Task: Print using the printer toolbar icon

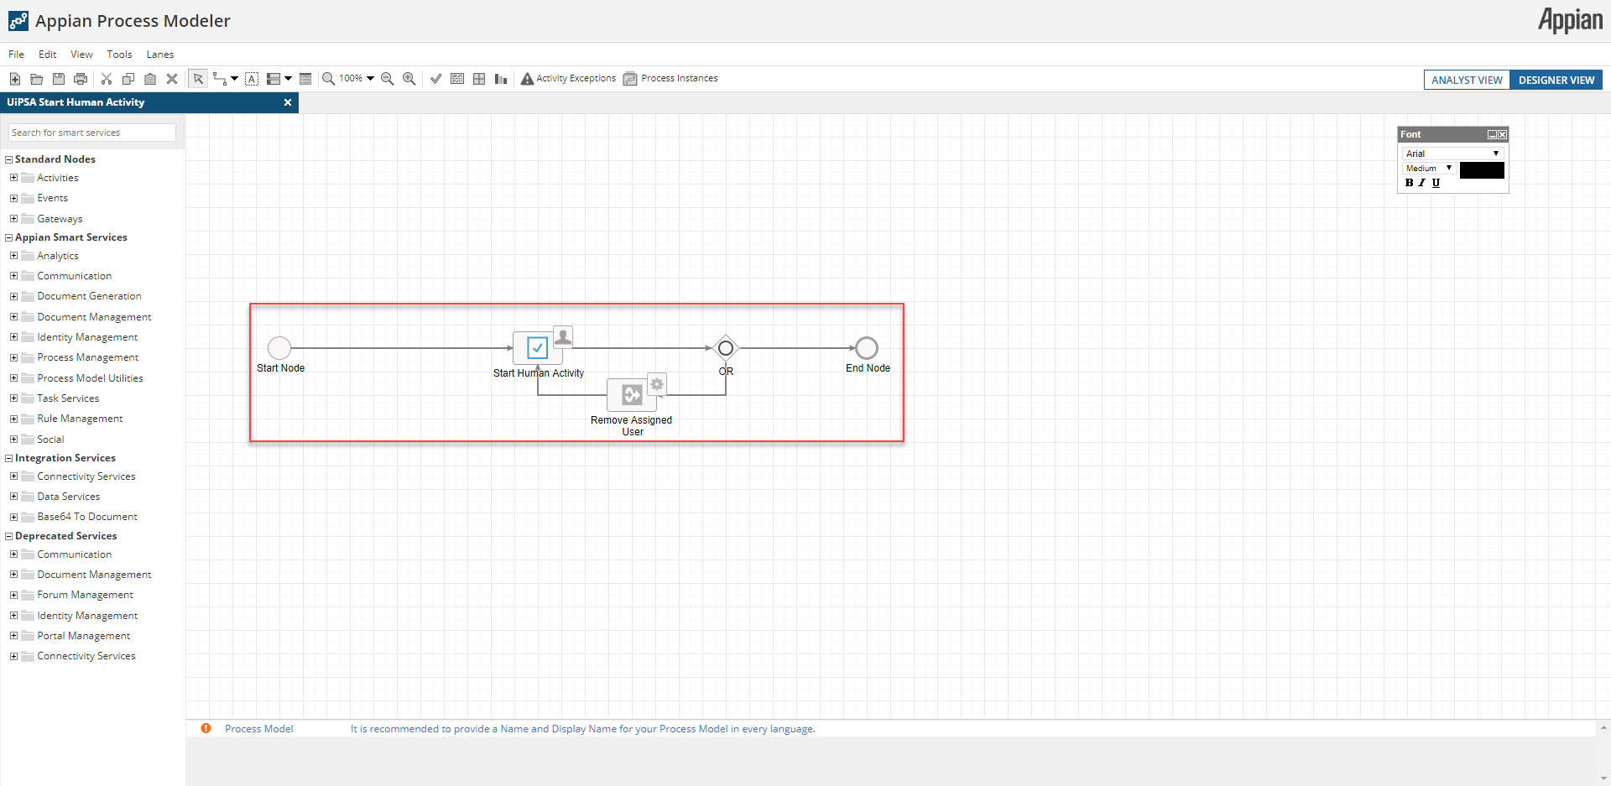Action: pyautogui.click(x=81, y=79)
